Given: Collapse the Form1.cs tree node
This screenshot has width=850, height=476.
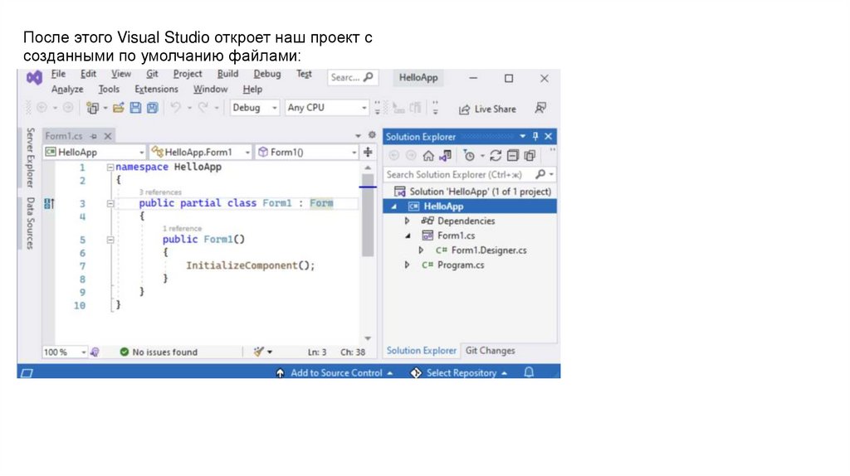Looking at the screenshot, I should pos(408,236).
